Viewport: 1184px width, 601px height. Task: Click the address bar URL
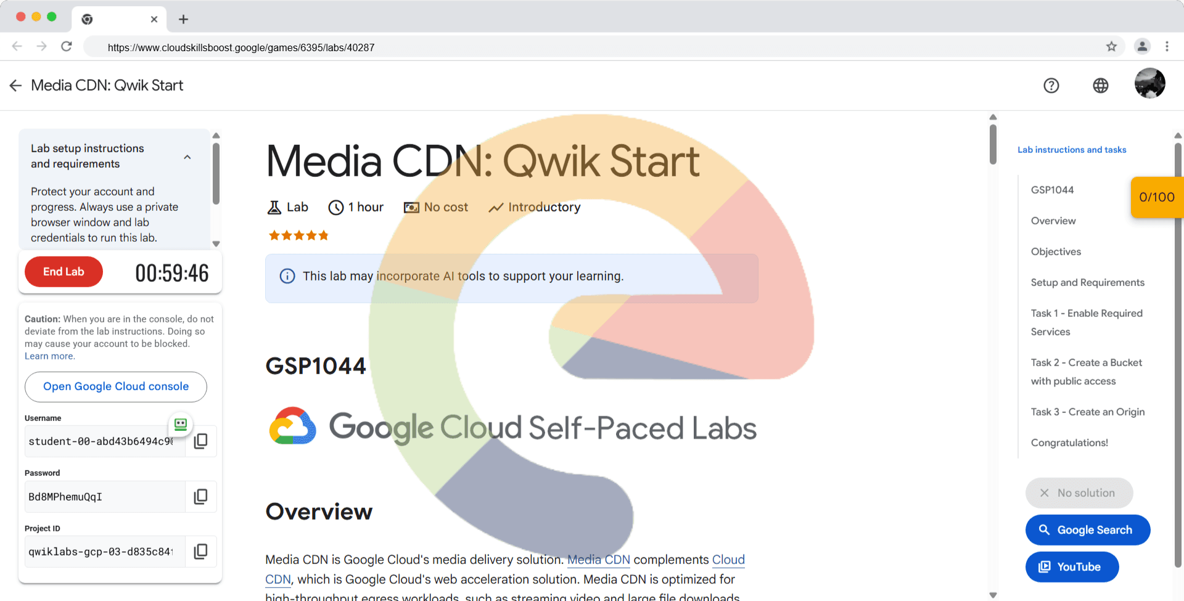click(241, 47)
